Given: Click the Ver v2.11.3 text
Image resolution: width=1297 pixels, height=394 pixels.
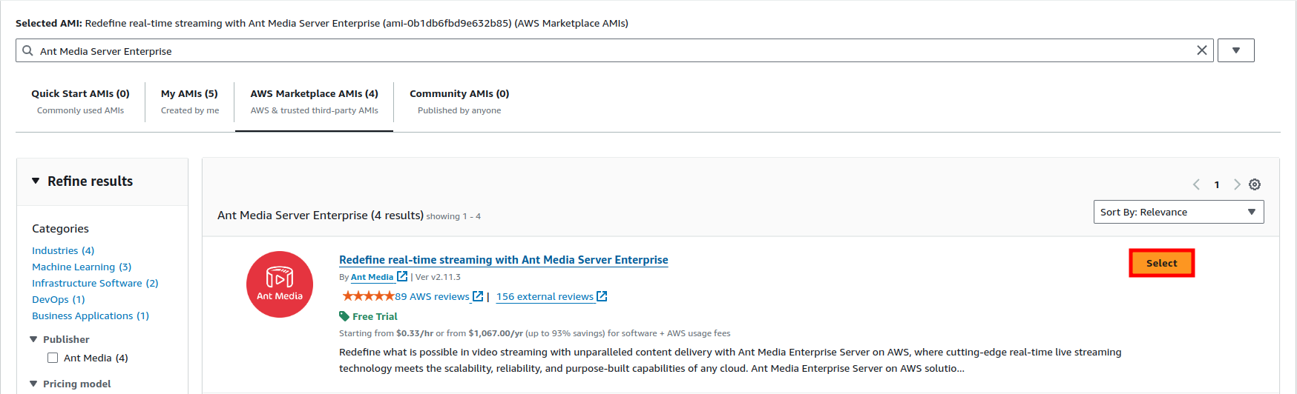Looking at the screenshot, I should pos(438,277).
